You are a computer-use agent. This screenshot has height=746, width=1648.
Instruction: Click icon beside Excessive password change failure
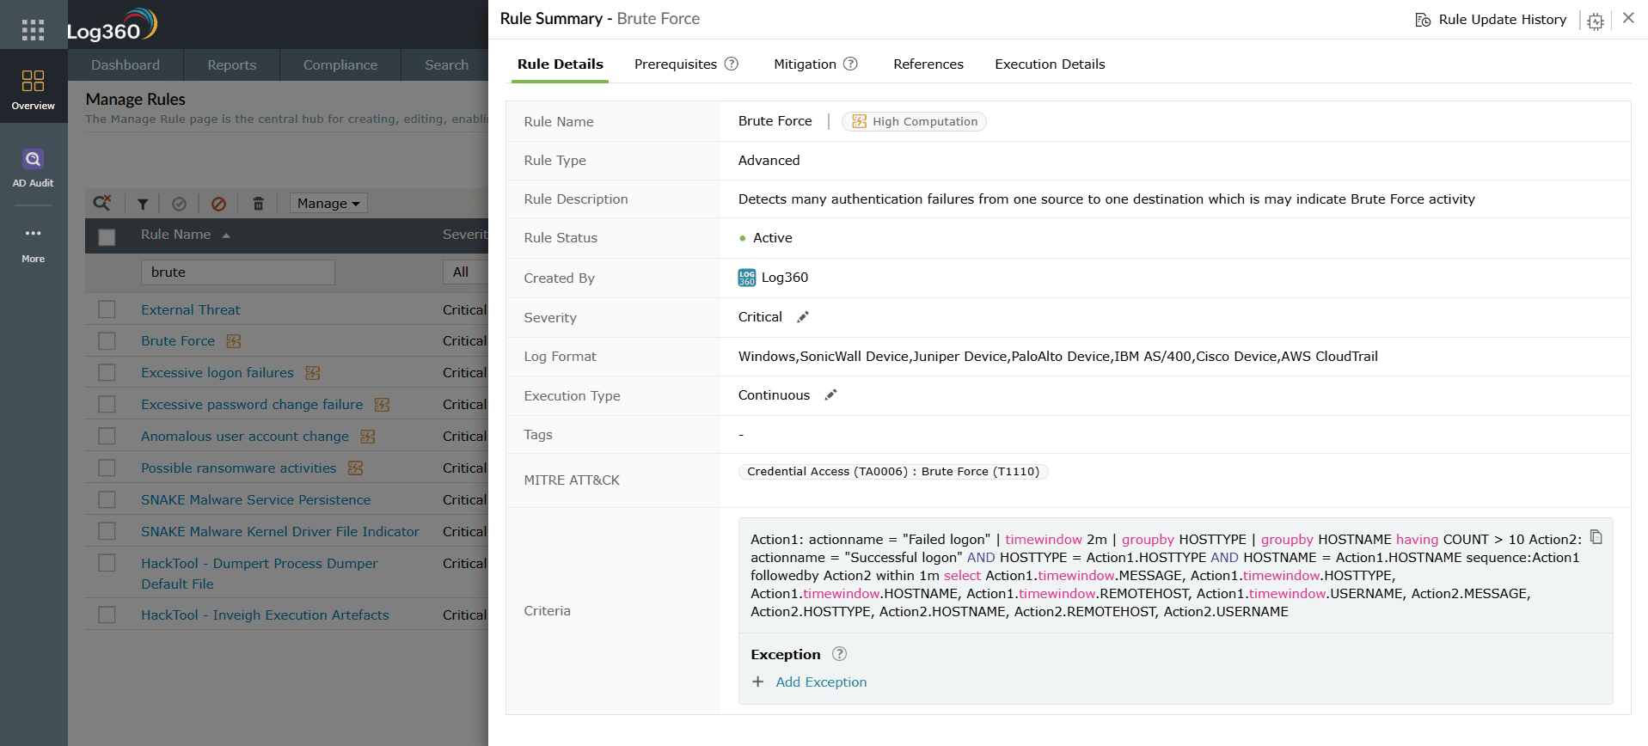383,405
